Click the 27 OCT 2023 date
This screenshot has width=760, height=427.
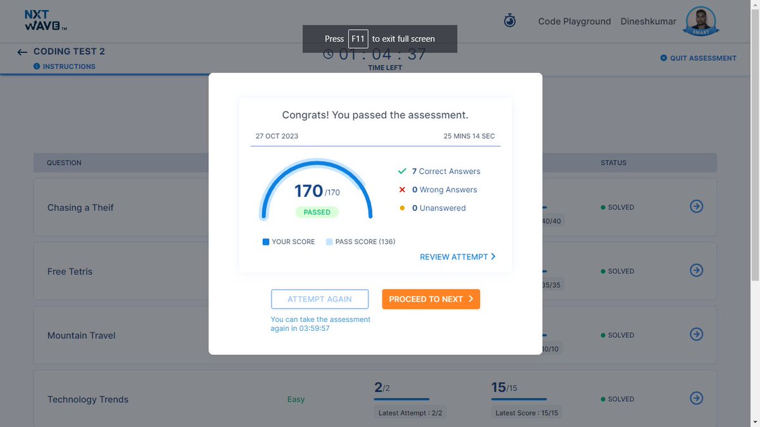(x=277, y=136)
